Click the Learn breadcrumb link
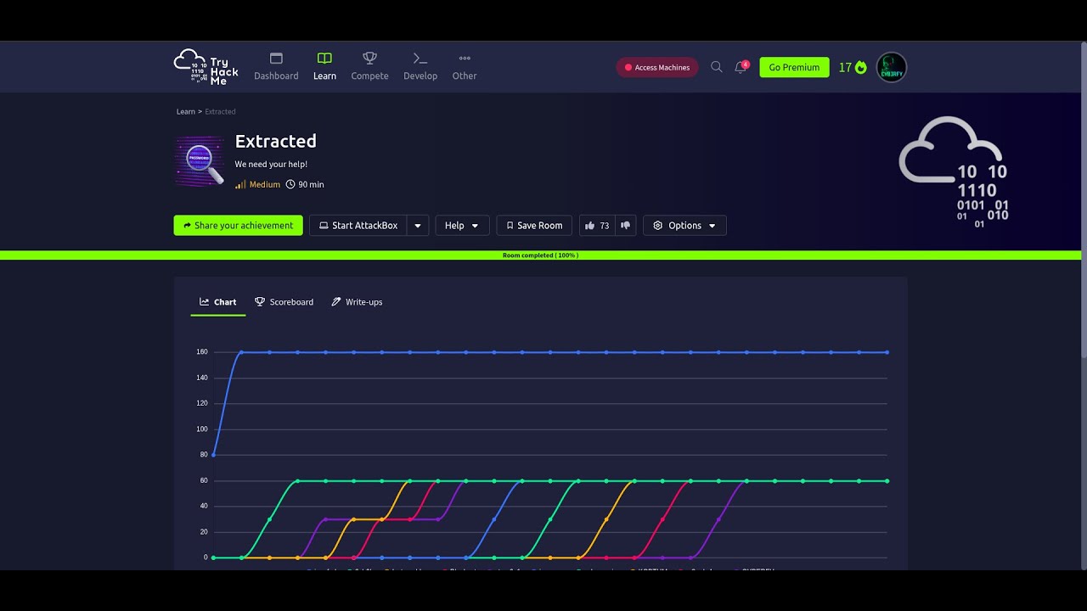1087x611 pixels. click(x=186, y=112)
